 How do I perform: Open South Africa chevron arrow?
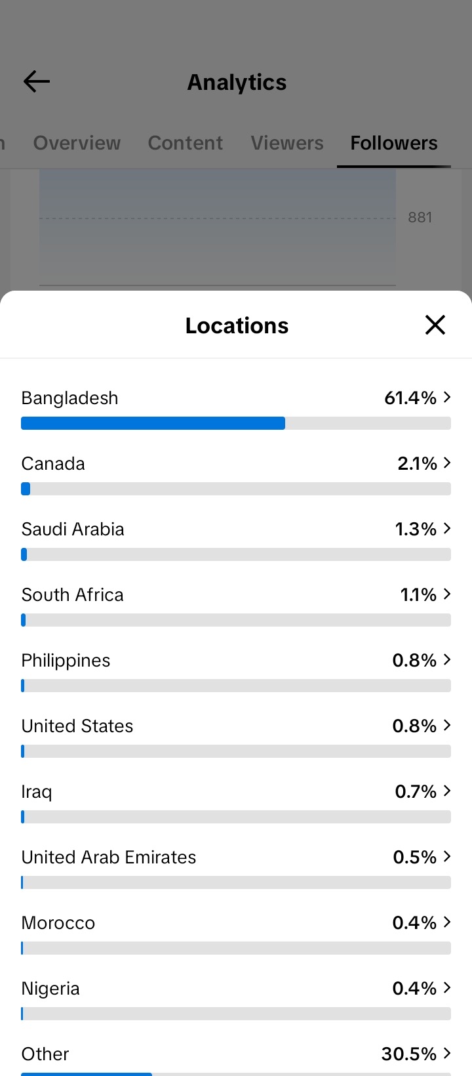tap(447, 594)
